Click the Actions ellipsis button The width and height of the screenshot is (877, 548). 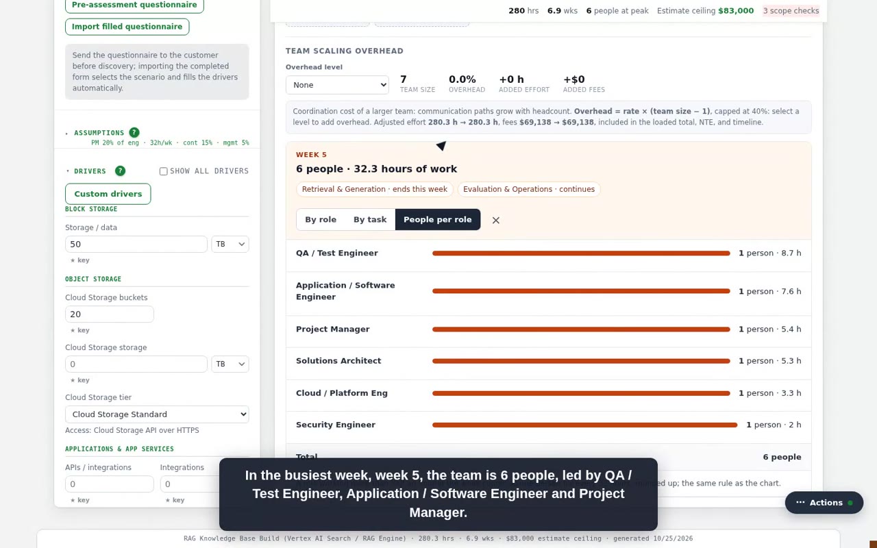[824, 503]
